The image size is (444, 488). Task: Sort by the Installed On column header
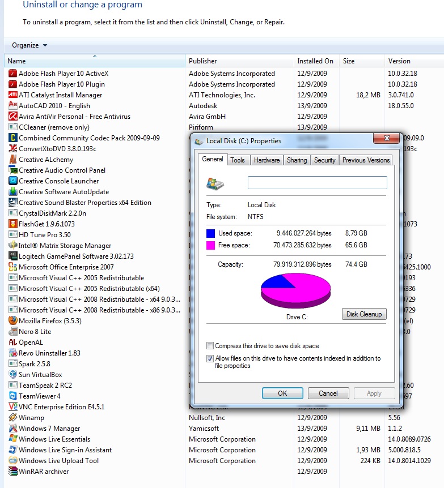tap(316, 61)
